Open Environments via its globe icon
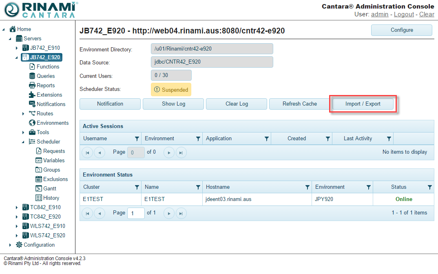Screen dimensions: 438x274 click(32, 123)
